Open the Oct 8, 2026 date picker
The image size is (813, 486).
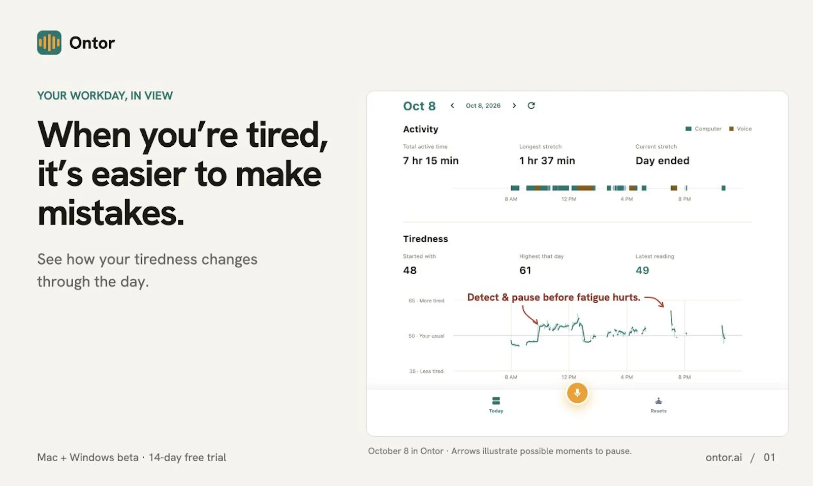click(x=483, y=106)
